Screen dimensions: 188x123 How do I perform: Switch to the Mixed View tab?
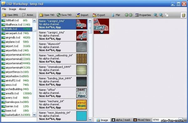click(x=142, y=120)
